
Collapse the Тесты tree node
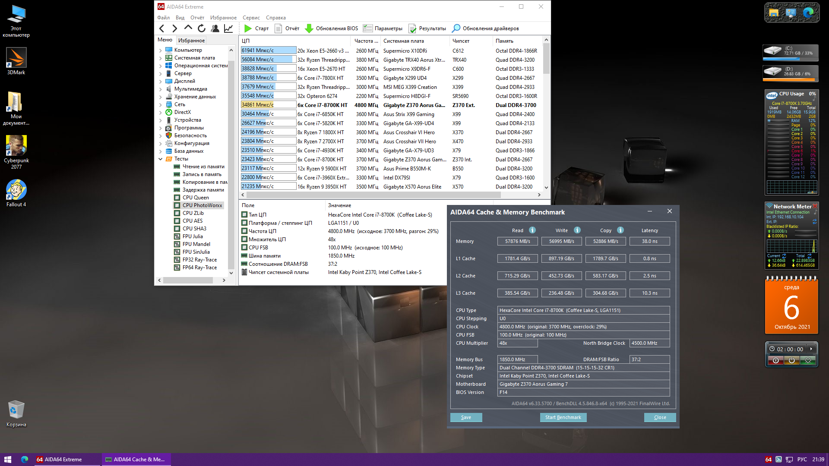[x=161, y=159]
